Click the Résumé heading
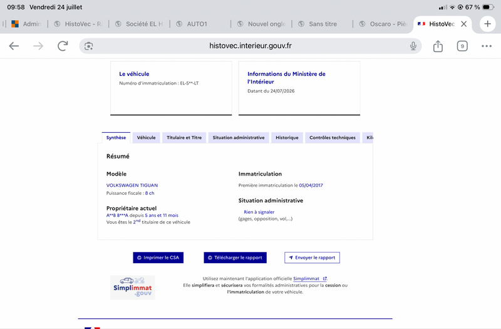Screen dimensions: 501x329 [118, 156]
